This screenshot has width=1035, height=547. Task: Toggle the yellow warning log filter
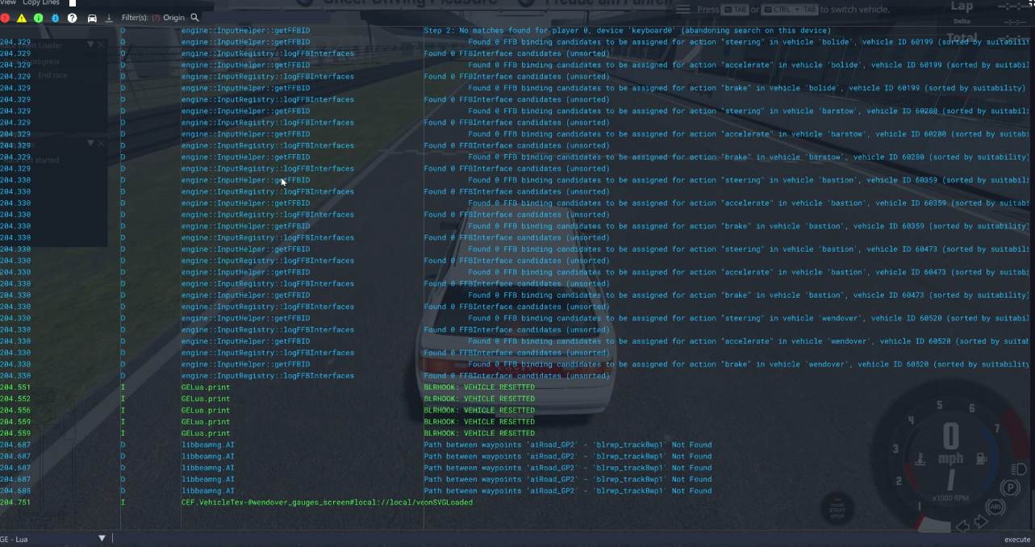22,18
